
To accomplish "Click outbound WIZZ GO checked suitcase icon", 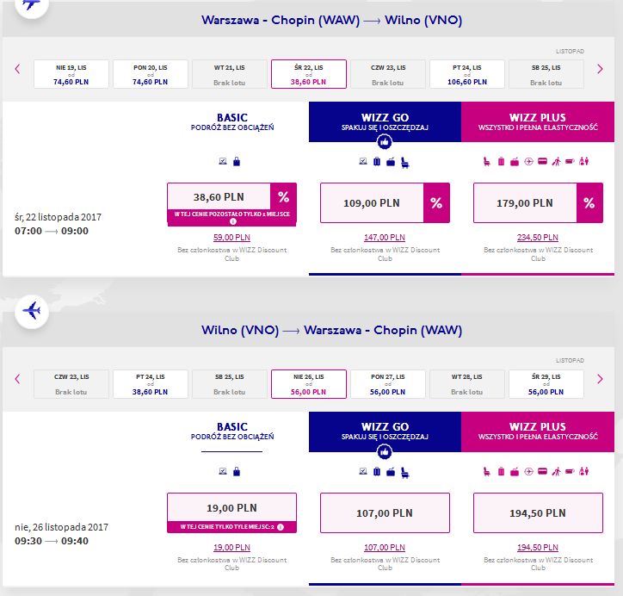I will coord(377,161).
